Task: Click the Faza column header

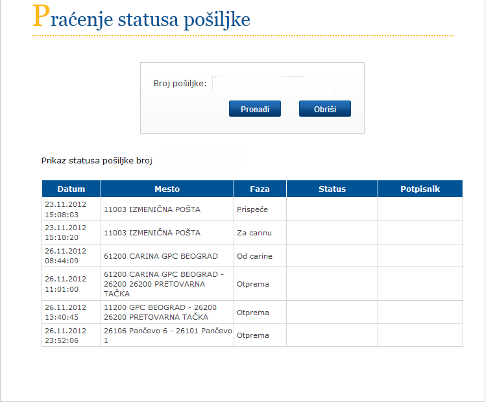Action: (260, 189)
